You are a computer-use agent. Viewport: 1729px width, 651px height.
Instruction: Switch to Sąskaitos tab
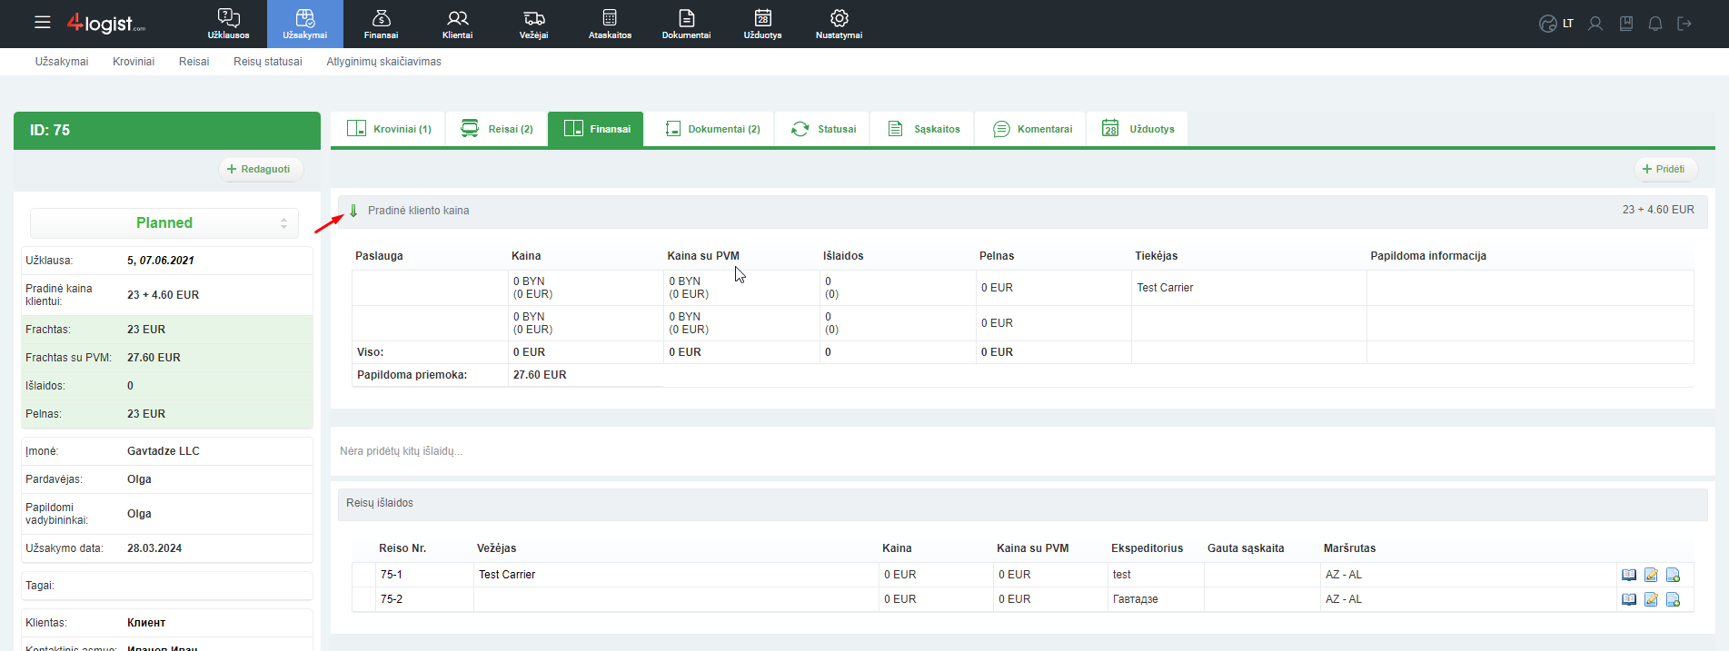tap(923, 129)
